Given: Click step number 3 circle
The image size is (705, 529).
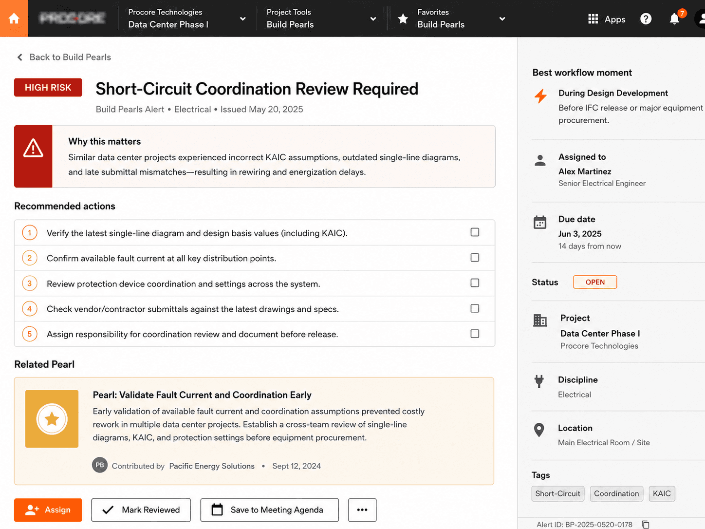Looking at the screenshot, I should [30, 283].
